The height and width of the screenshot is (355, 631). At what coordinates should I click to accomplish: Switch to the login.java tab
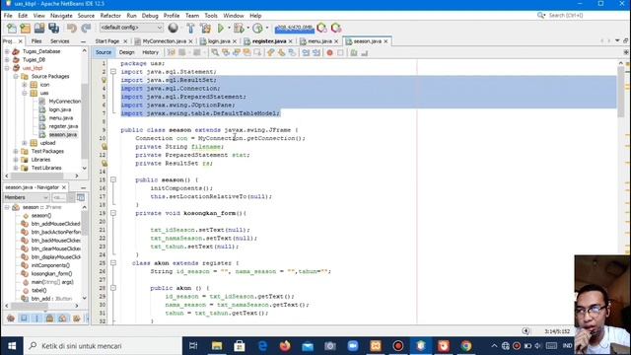(x=219, y=41)
